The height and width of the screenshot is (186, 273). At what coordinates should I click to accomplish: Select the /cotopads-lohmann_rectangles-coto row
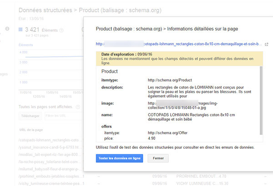(51, 140)
